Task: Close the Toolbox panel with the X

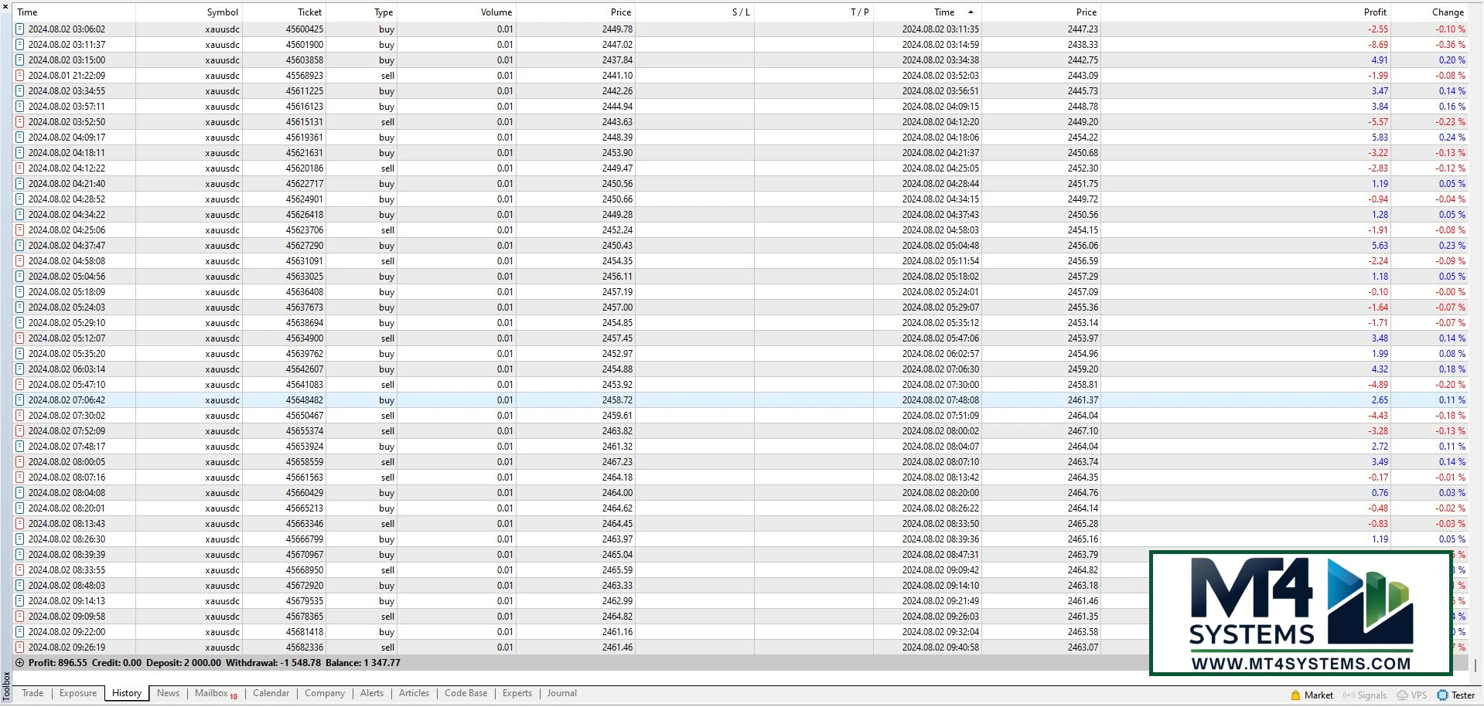Action: coord(6,6)
